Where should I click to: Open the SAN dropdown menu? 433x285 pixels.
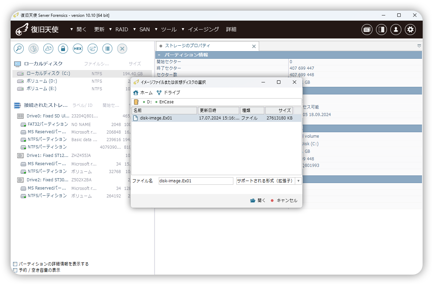coord(142,30)
